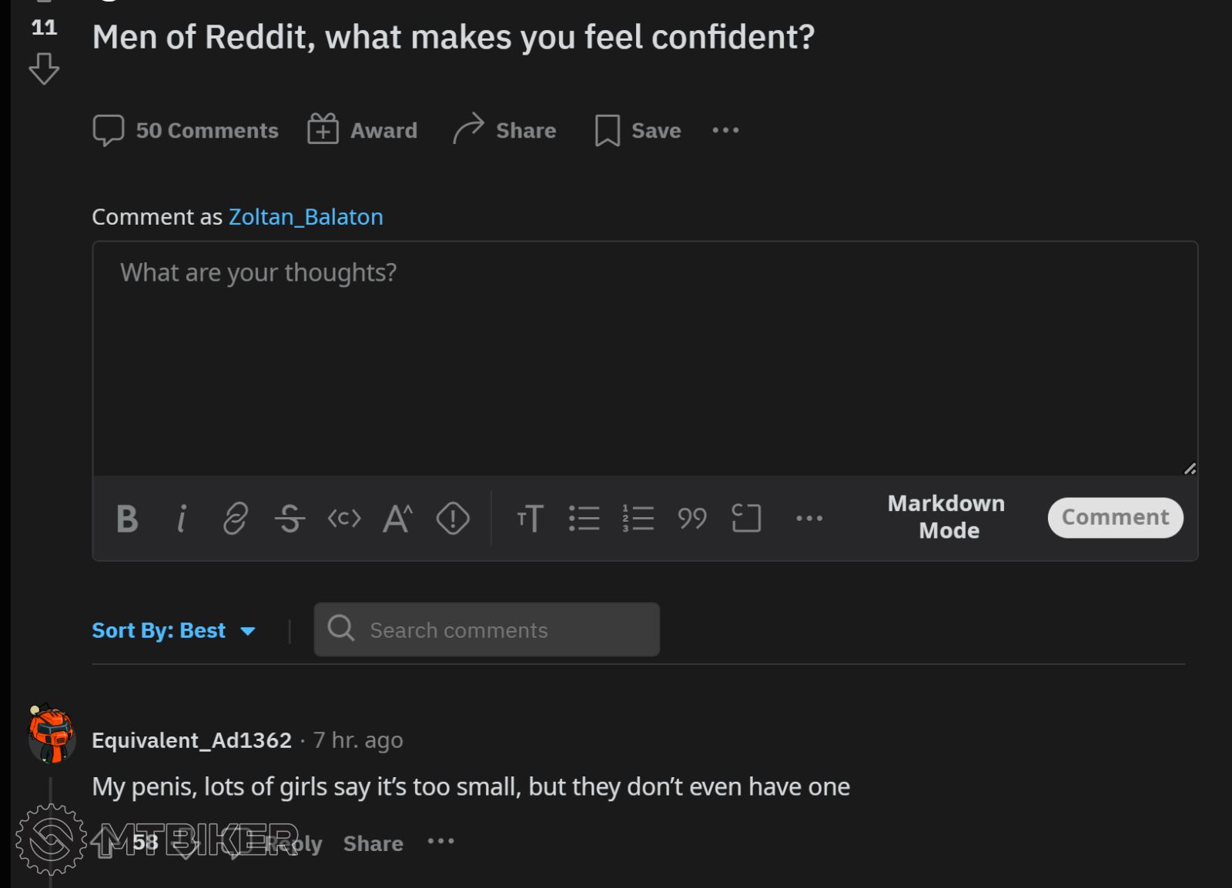The height and width of the screenshot is (888, 1232).
Task: Mark text as spoiler
Action: click(x=453, y=518)
